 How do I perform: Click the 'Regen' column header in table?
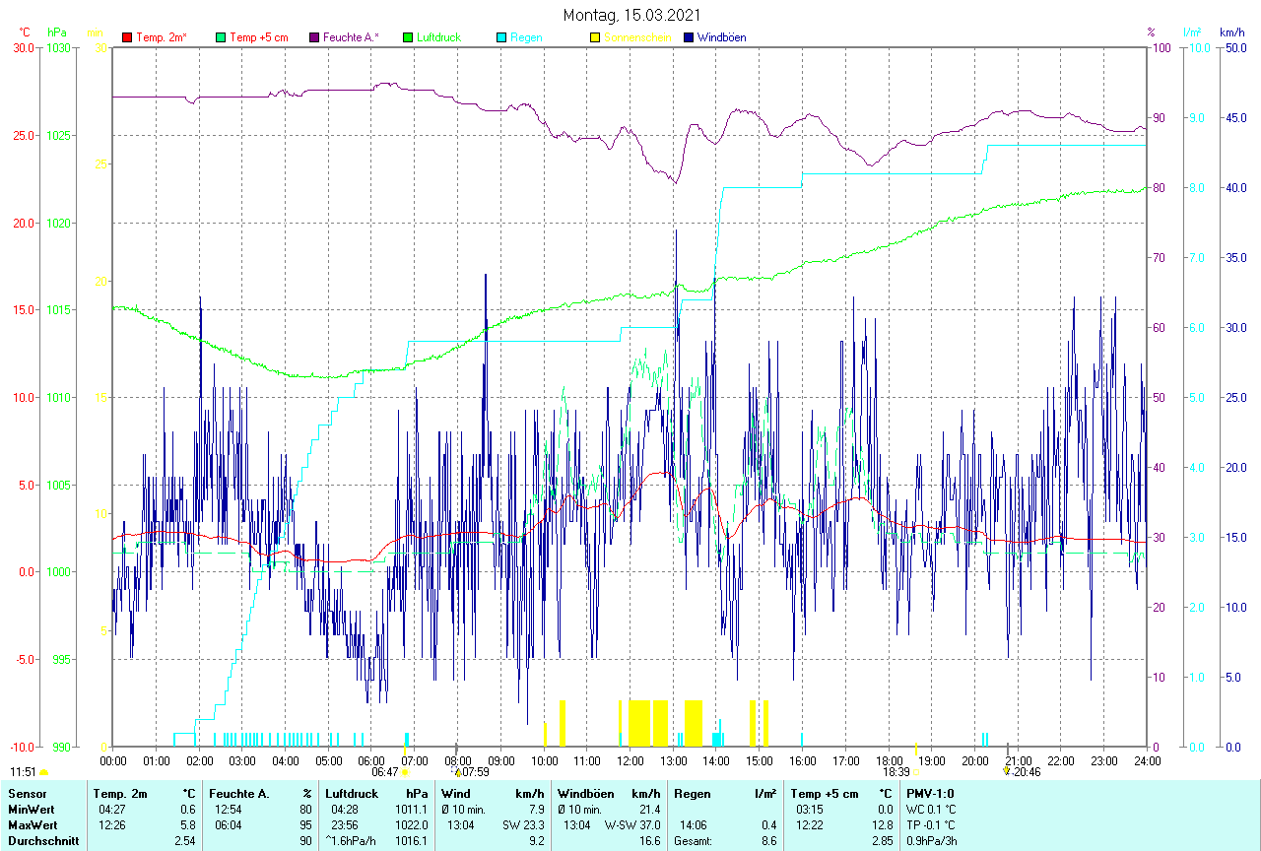click(692, 794)
